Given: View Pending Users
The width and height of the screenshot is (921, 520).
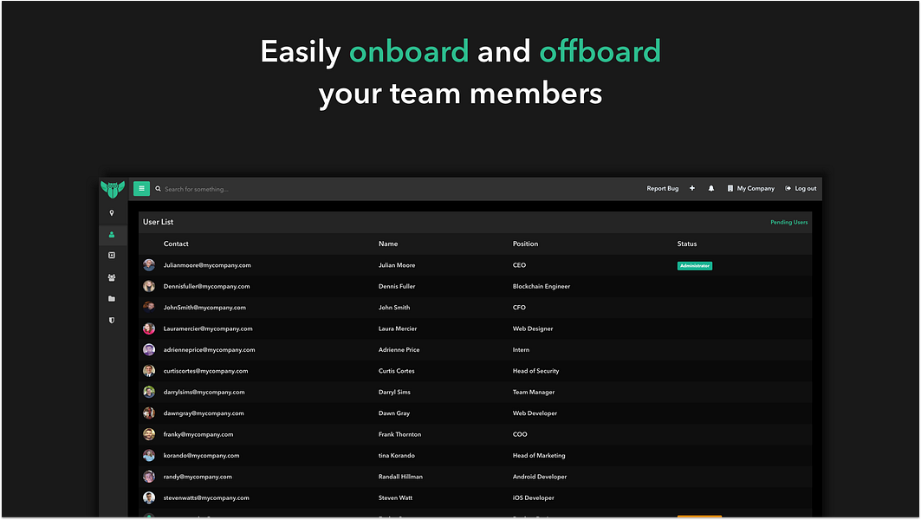Looking at the screenshot, I should click(788, 222).
